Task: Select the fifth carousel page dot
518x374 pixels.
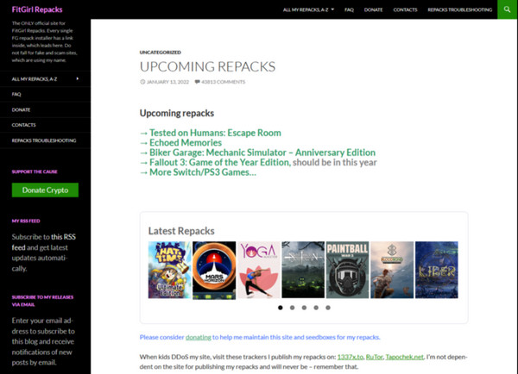Action: 328,308
